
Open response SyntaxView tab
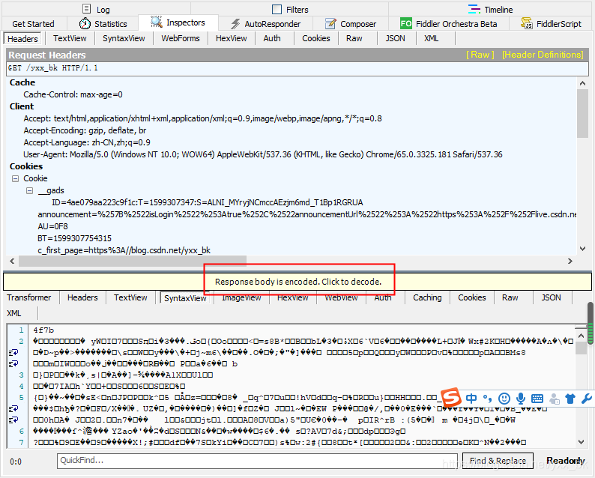coord(185,298)
